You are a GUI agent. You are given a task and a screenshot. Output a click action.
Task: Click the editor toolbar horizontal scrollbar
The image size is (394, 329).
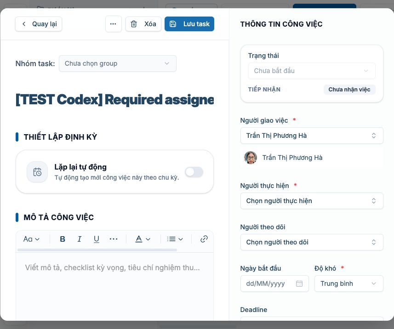(x=97, y=250)
